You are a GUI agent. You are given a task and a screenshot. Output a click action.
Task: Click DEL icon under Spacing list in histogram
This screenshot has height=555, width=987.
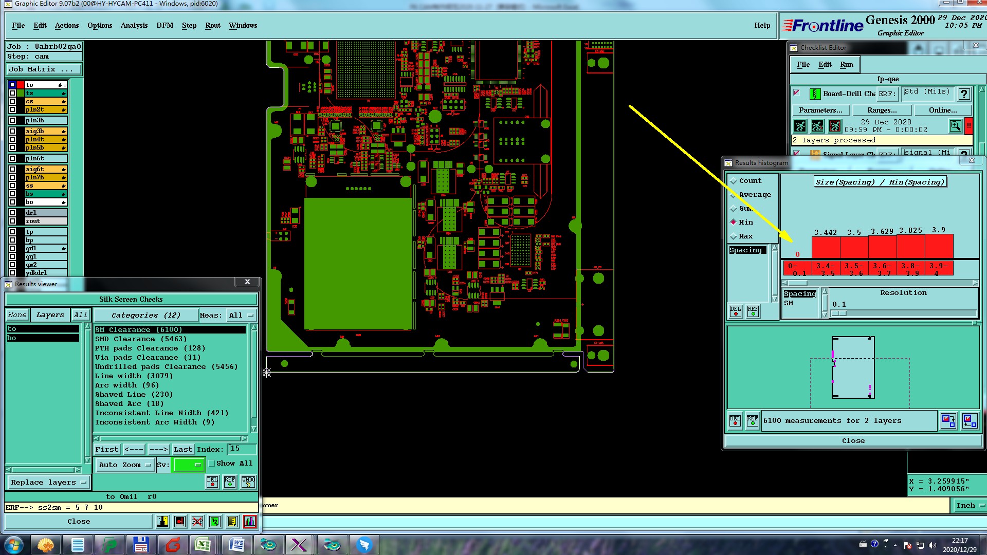736,311
